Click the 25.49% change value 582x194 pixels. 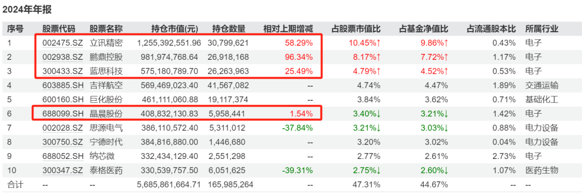tap(299, 71)
